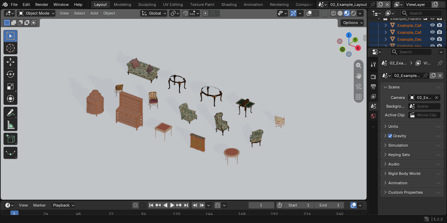Select the Annotate tool

point(10,113)
